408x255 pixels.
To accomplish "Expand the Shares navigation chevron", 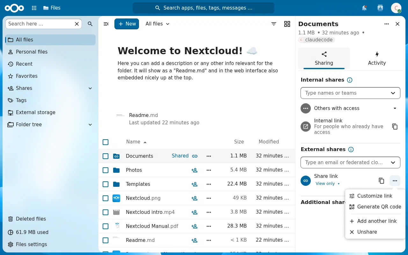I will pyautogui.click(x=90, y=88).
